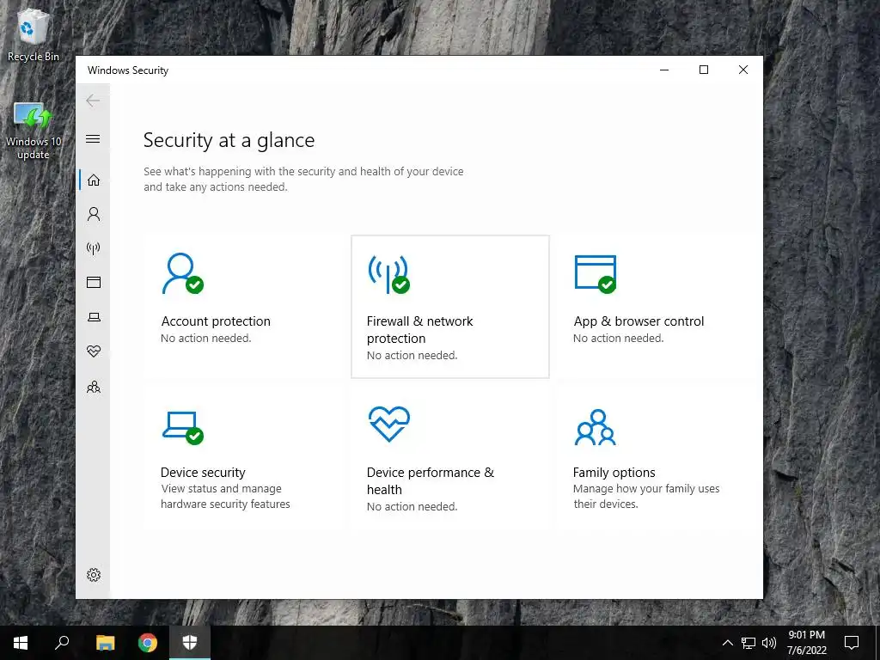Image resolution: width=880 pixels, height=660 pixels.
Task: Open the Windows Start menu
Action: click(21, 643)
